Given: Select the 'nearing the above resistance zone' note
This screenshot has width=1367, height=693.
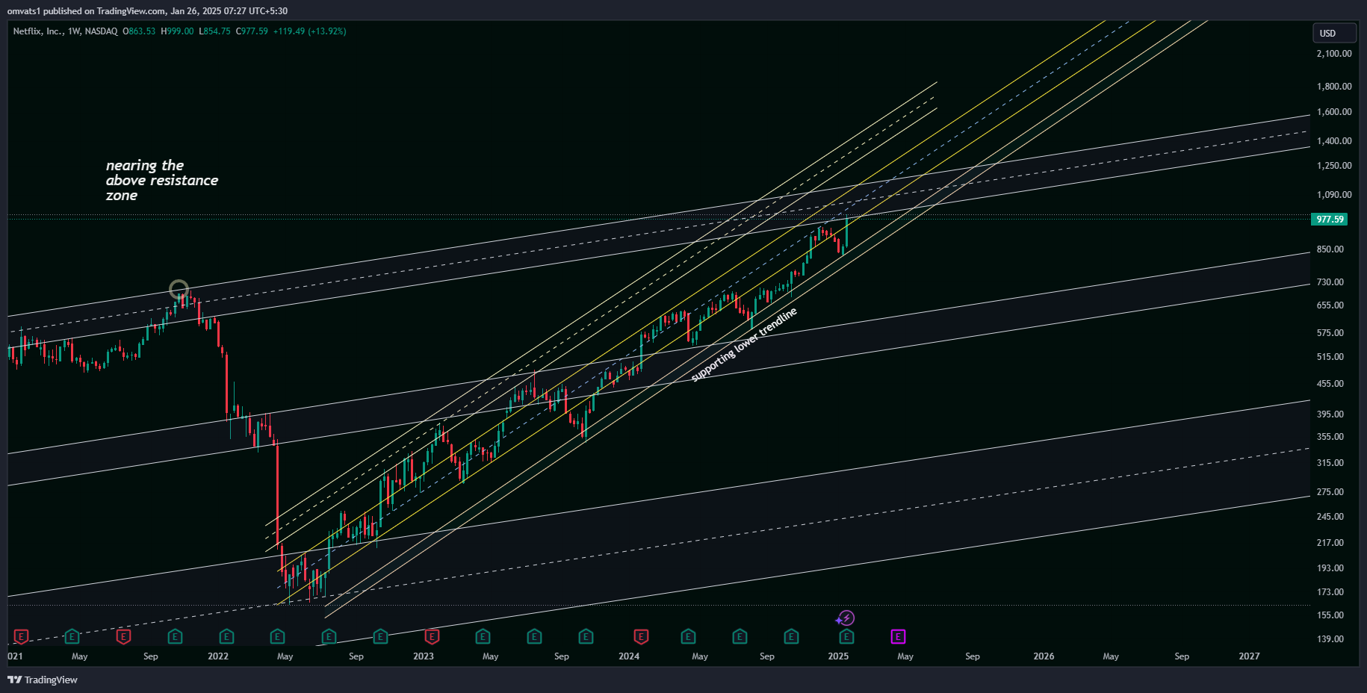Looking at the screenshot, I should click(x=162, y=180).
